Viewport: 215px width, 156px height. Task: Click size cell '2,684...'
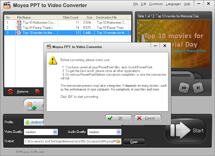click(88, 23)
